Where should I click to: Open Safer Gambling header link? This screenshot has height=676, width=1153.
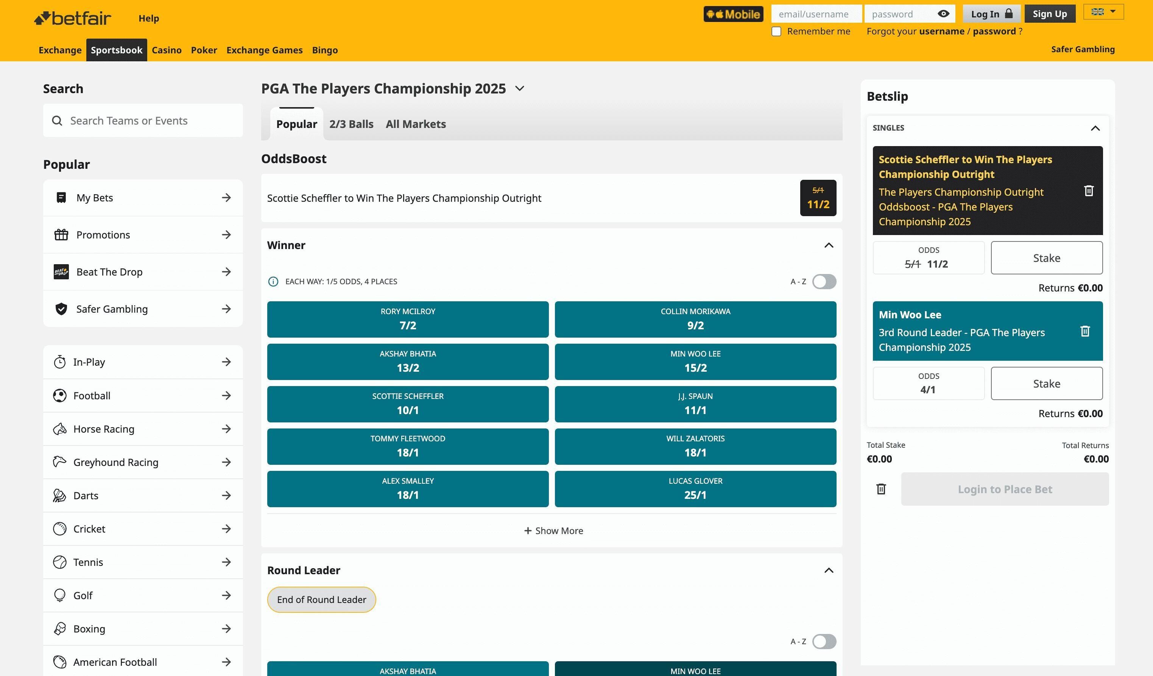click(1083, 49)
